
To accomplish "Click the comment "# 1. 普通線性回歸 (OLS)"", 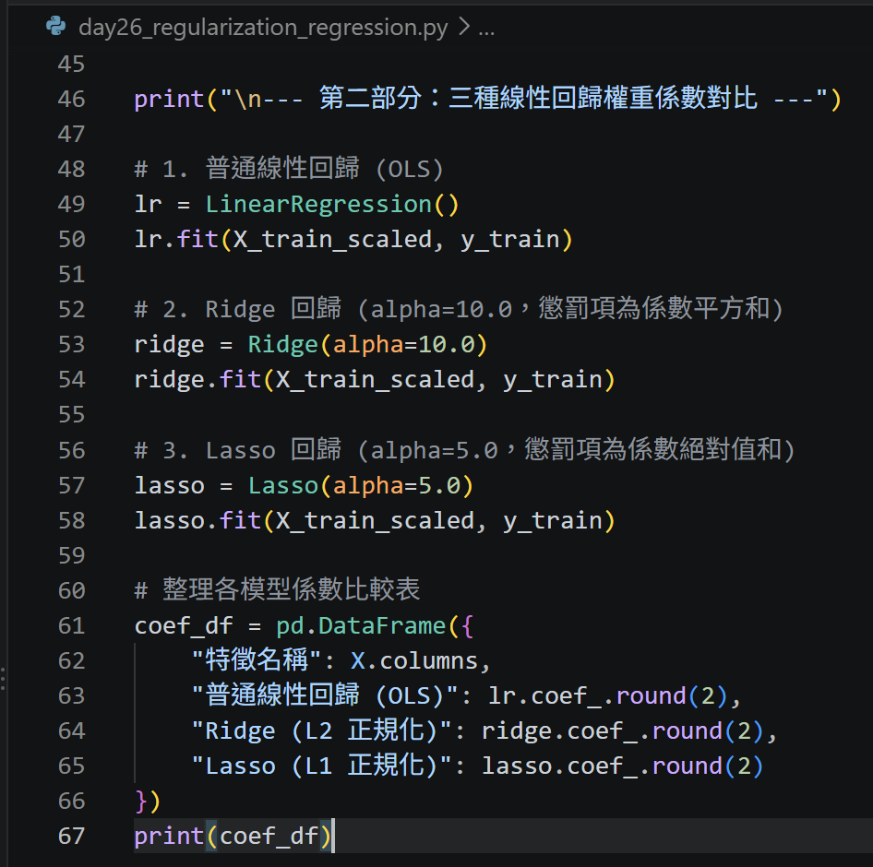I will 289,169.
